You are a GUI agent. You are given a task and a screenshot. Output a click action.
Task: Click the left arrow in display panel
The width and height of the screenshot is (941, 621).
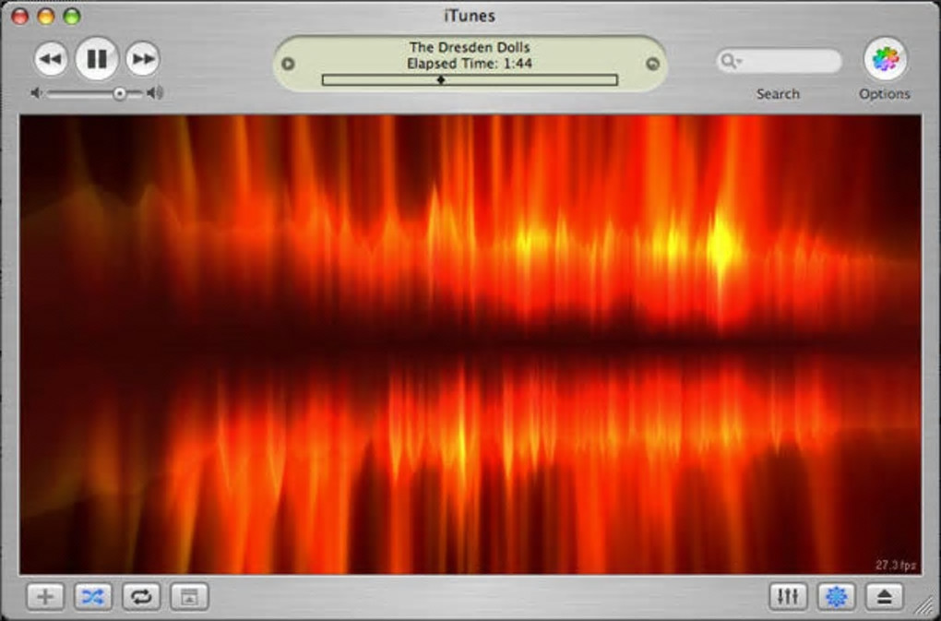[288, 64]
